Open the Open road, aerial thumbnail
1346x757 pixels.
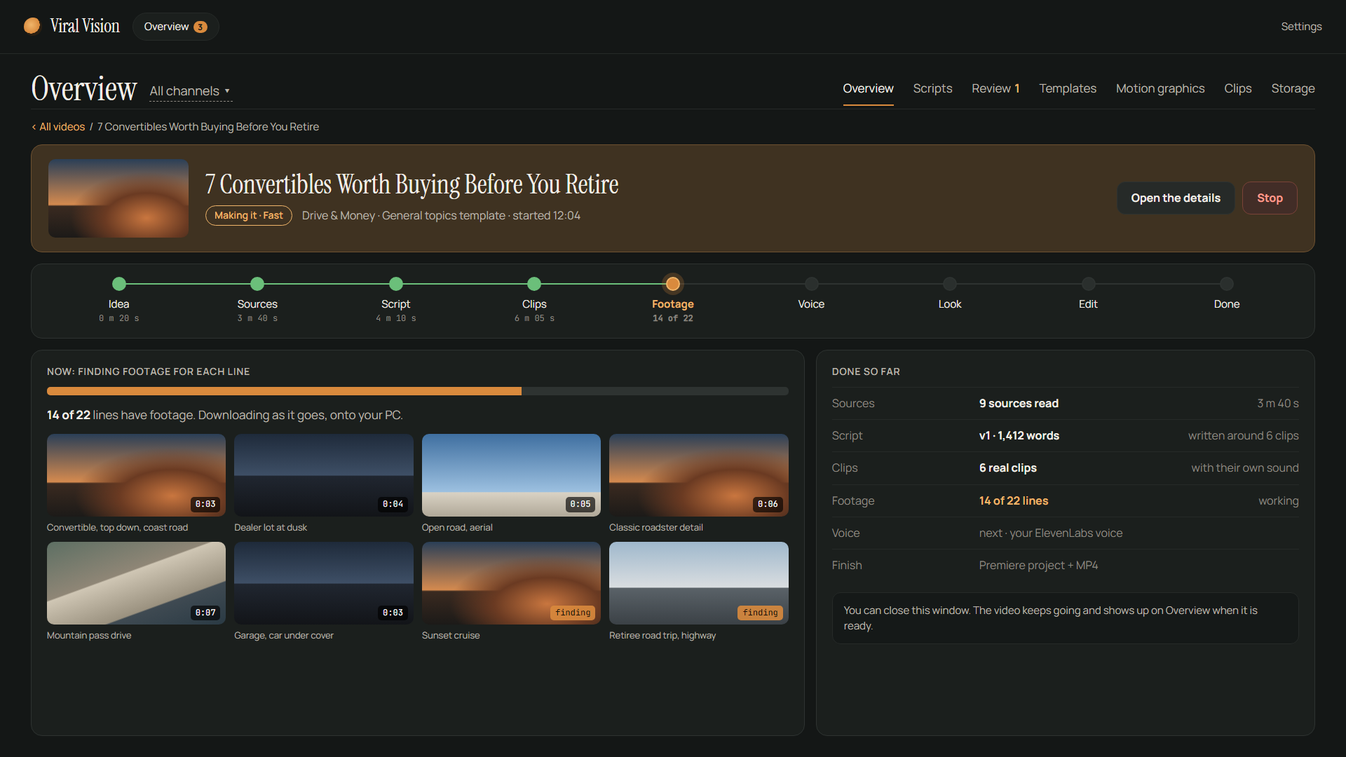(511, 475)
